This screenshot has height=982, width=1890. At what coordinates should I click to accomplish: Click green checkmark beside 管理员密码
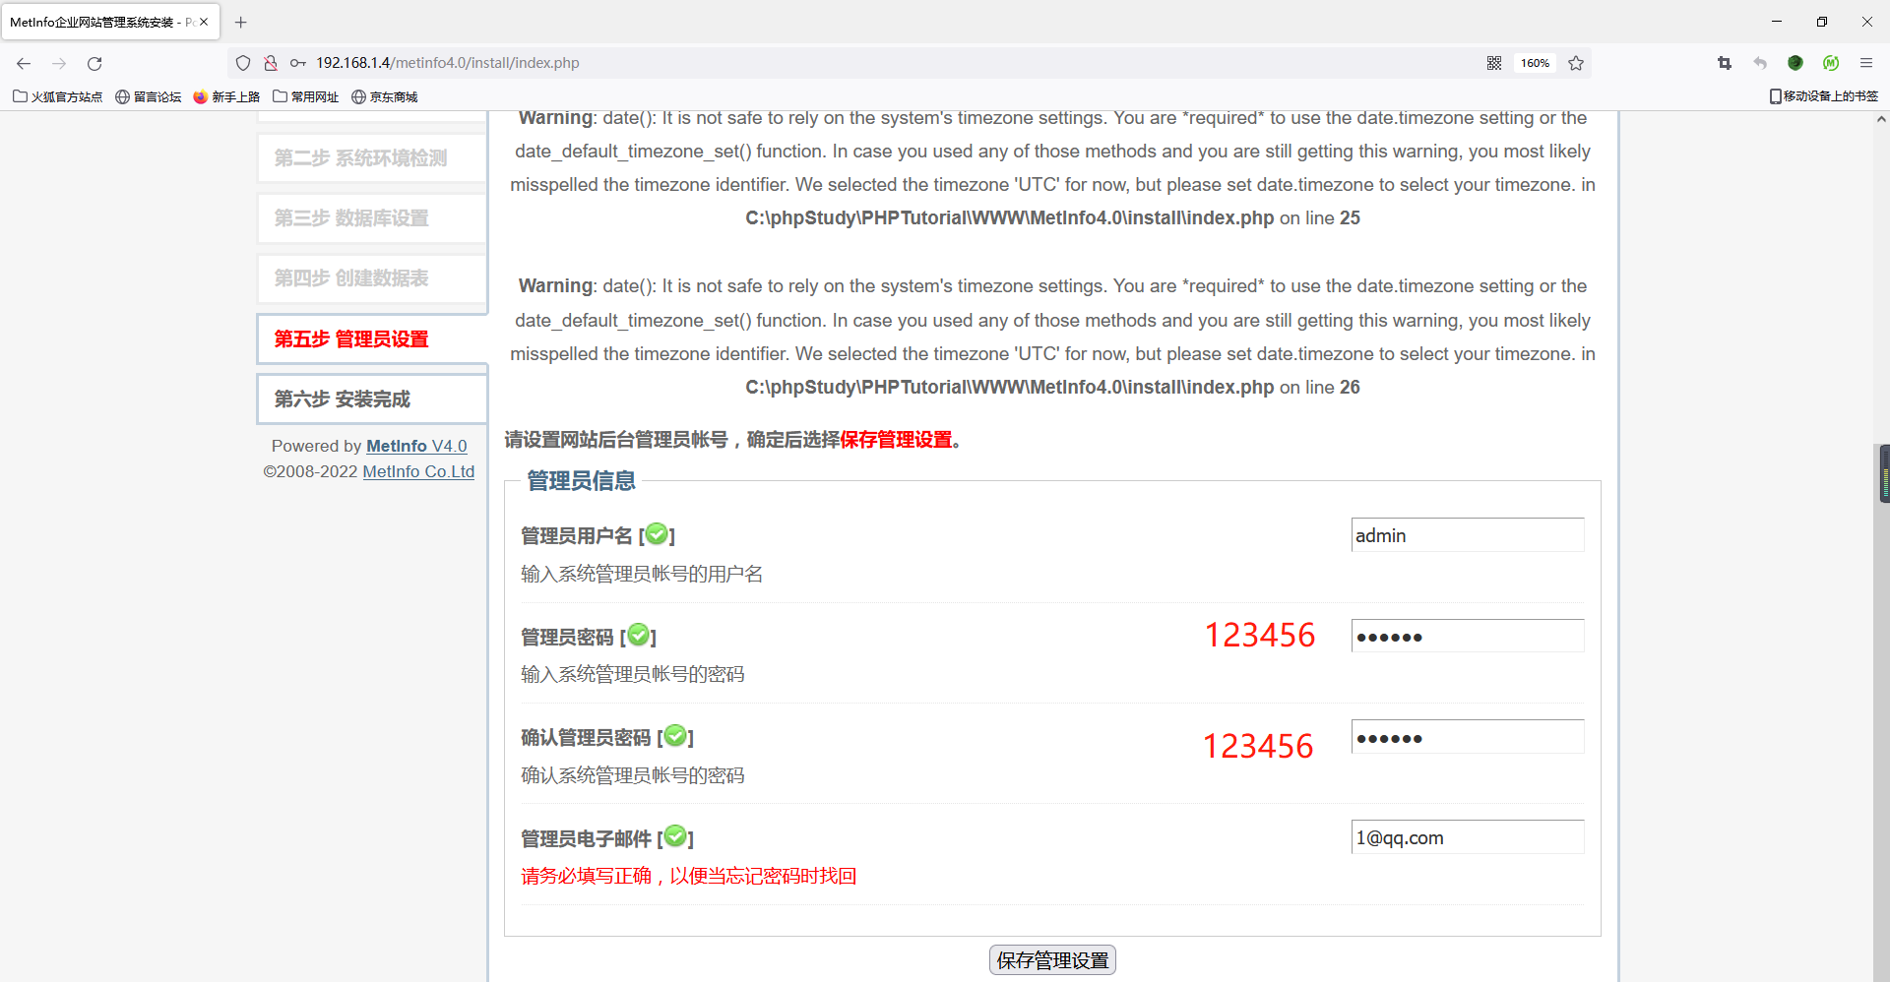pyautogui.click(x=638, y=635)
